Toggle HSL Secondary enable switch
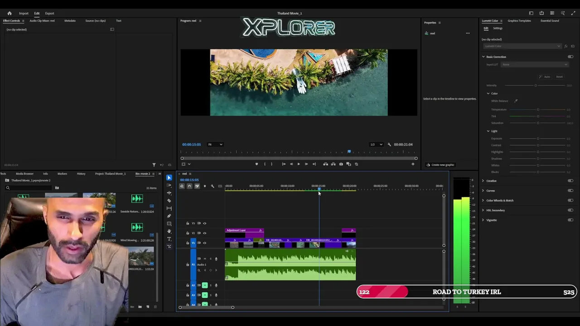The image size is (580, 326). [x=570, y=211]
